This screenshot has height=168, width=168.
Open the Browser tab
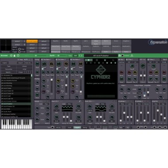tap(4, 56)
